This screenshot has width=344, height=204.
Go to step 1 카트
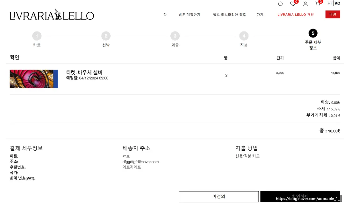pos(37,36)
